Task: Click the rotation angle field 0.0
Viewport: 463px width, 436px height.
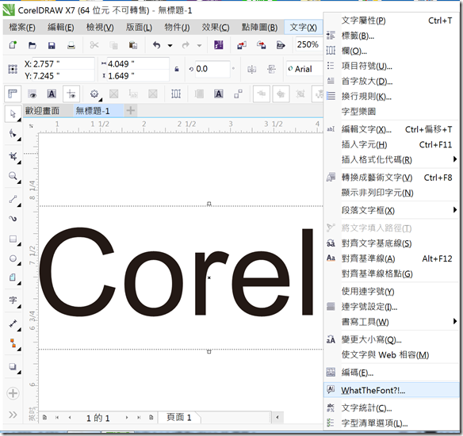Action: coord(209,69)
